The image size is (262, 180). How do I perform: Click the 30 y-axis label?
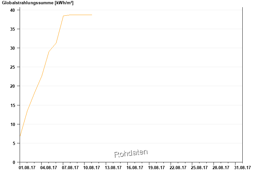click(x=13, y=48)
